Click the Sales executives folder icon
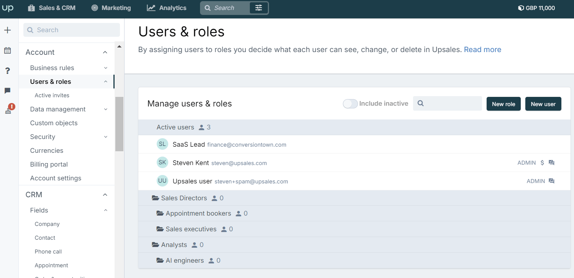574x278 pixels. [x=160, y=229]
